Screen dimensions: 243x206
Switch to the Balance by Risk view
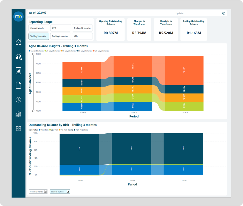pyautogui.click(x=60, y=192)
